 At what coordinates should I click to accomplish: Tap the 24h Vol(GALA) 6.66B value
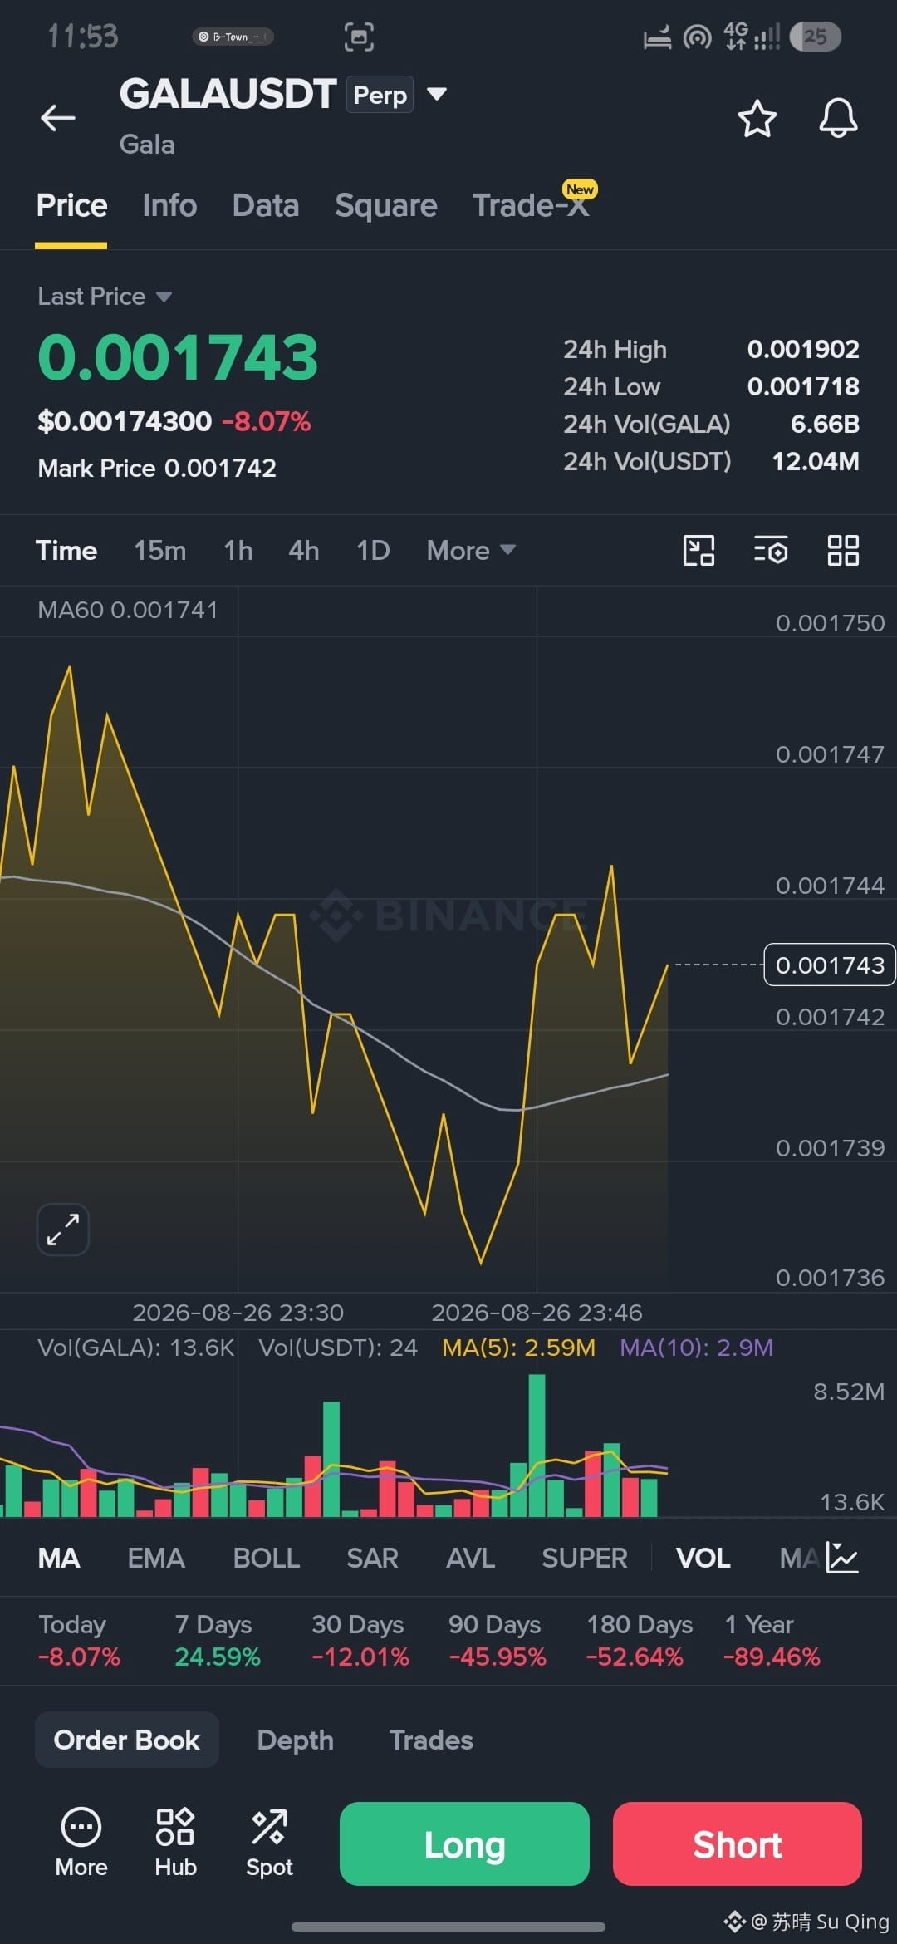tap(825, 424)
